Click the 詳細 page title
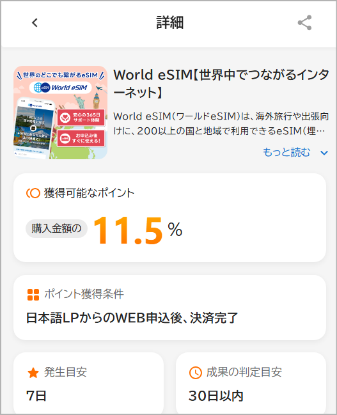 [169, 22]
